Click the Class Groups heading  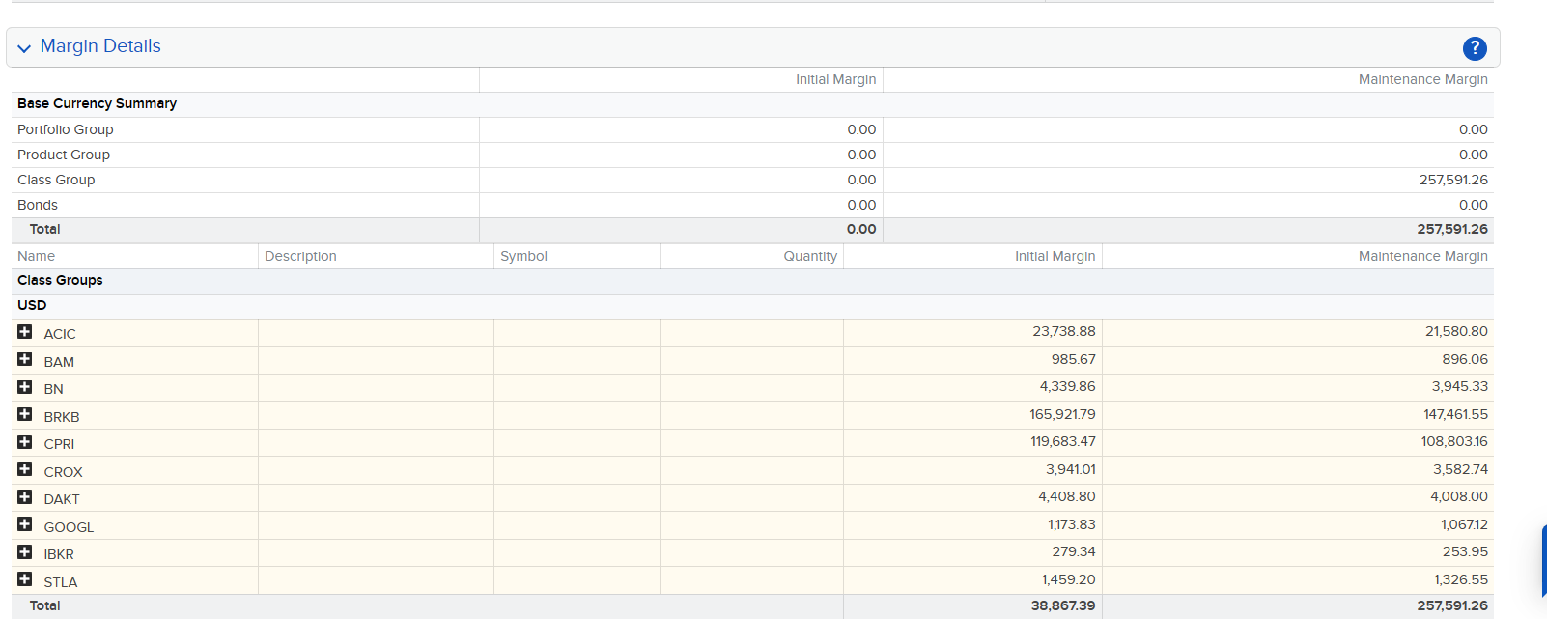click(60, 280)
